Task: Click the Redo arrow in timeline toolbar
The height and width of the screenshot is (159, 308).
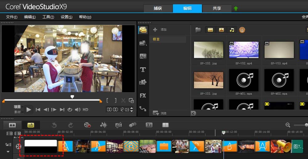Action: coord(71,125)
